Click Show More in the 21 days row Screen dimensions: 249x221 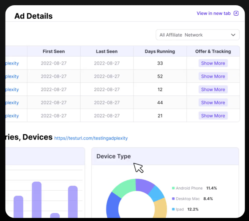click(x=213, y=116)
